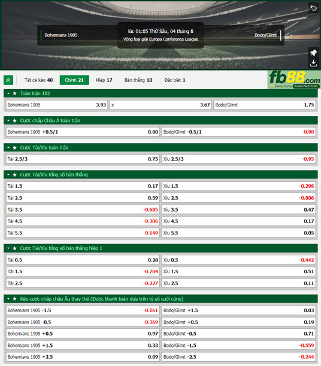Select first-half Xỉu 1.5 at 0.51
321x366 pixels.
(239, 272)
